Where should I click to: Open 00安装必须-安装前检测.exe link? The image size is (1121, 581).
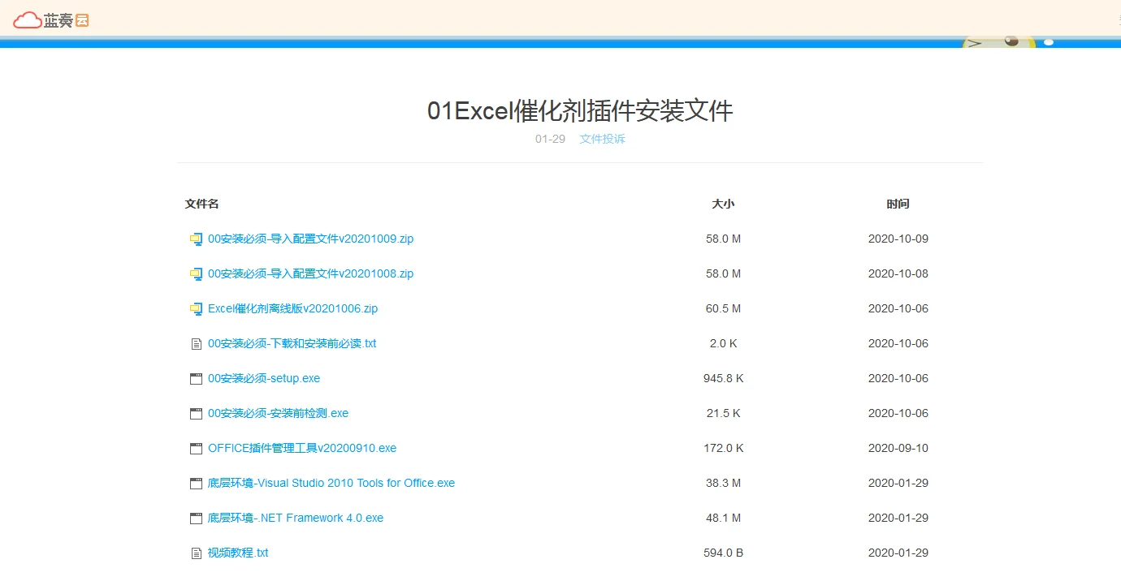coord(279,413)
